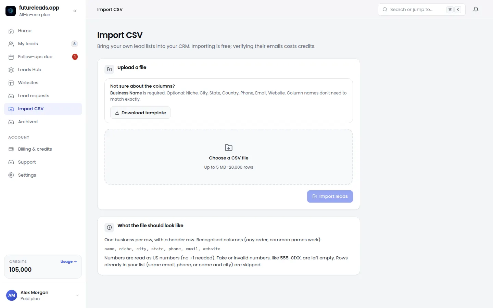Image resolution: width=493 pixels, height=308 pixels.
Task: Expand the Alex Morgan account menu chevron
Action: pyautogui.click(x=77, y=295)
